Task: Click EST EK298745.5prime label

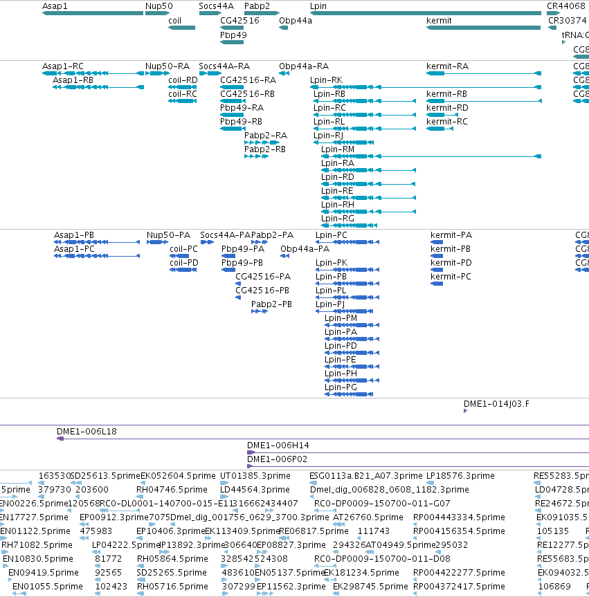Action: (x=370, y=587)
